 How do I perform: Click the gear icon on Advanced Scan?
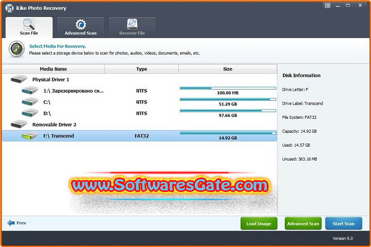point(81,24)
